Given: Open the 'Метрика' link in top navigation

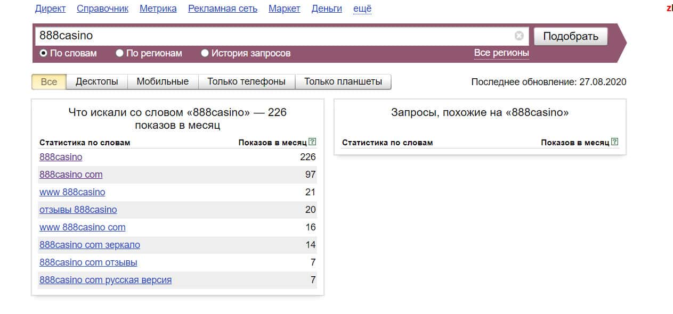Looking at the screenshot, I should (158, 9).
